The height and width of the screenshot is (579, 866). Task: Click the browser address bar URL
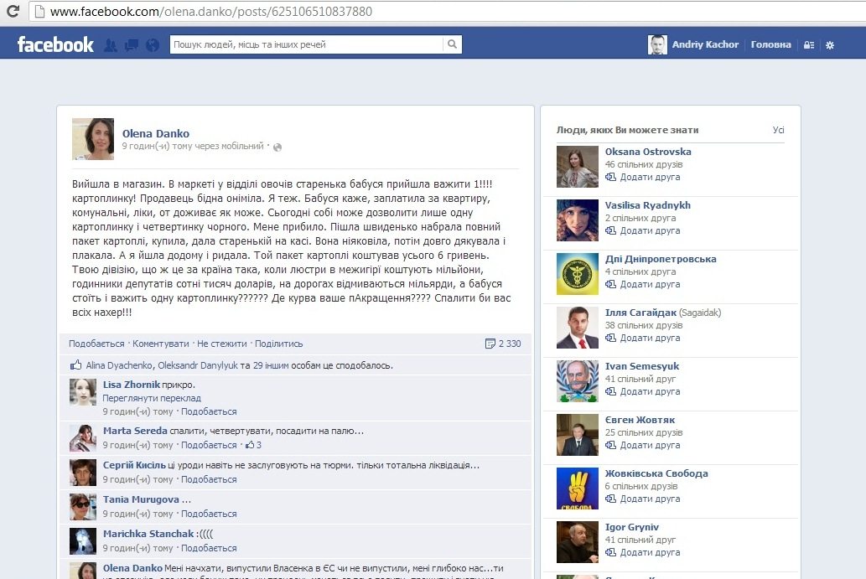click(x=211, y=11)
